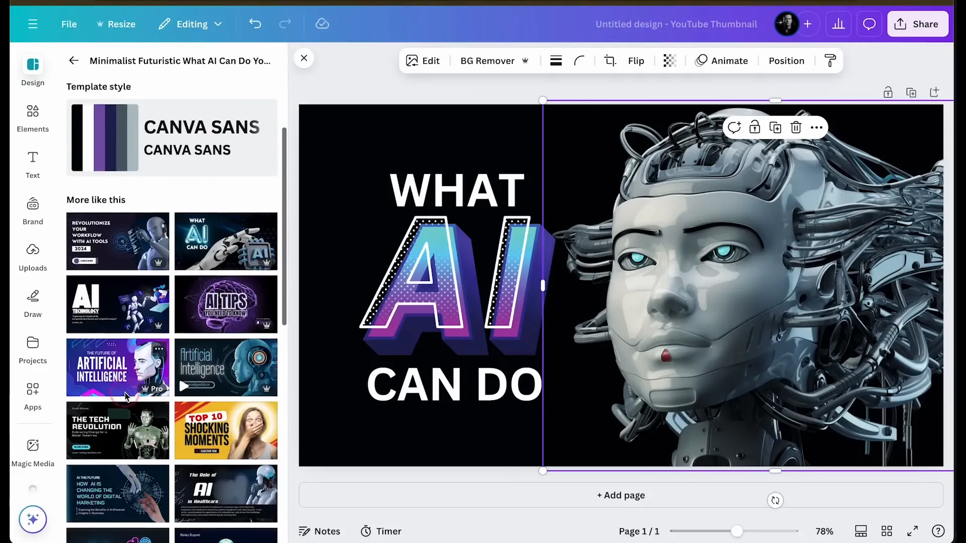Click BG Remover in toolbar
This screenshot has height=543, width=966.
495,61
